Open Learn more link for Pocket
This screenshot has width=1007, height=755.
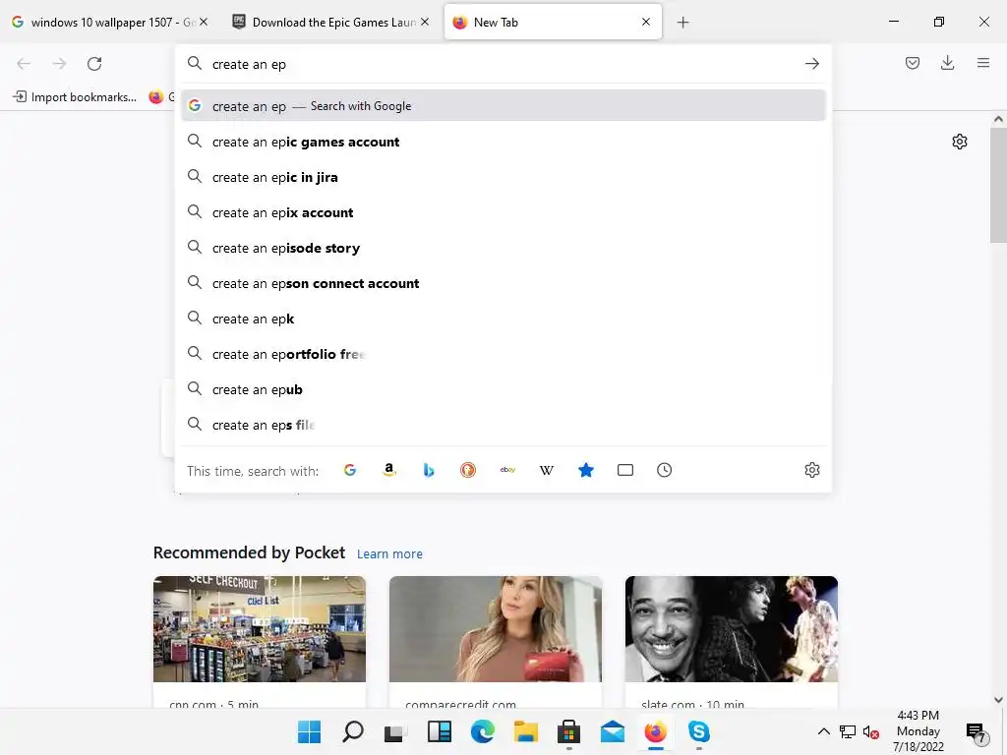click(x=389, y=554)
